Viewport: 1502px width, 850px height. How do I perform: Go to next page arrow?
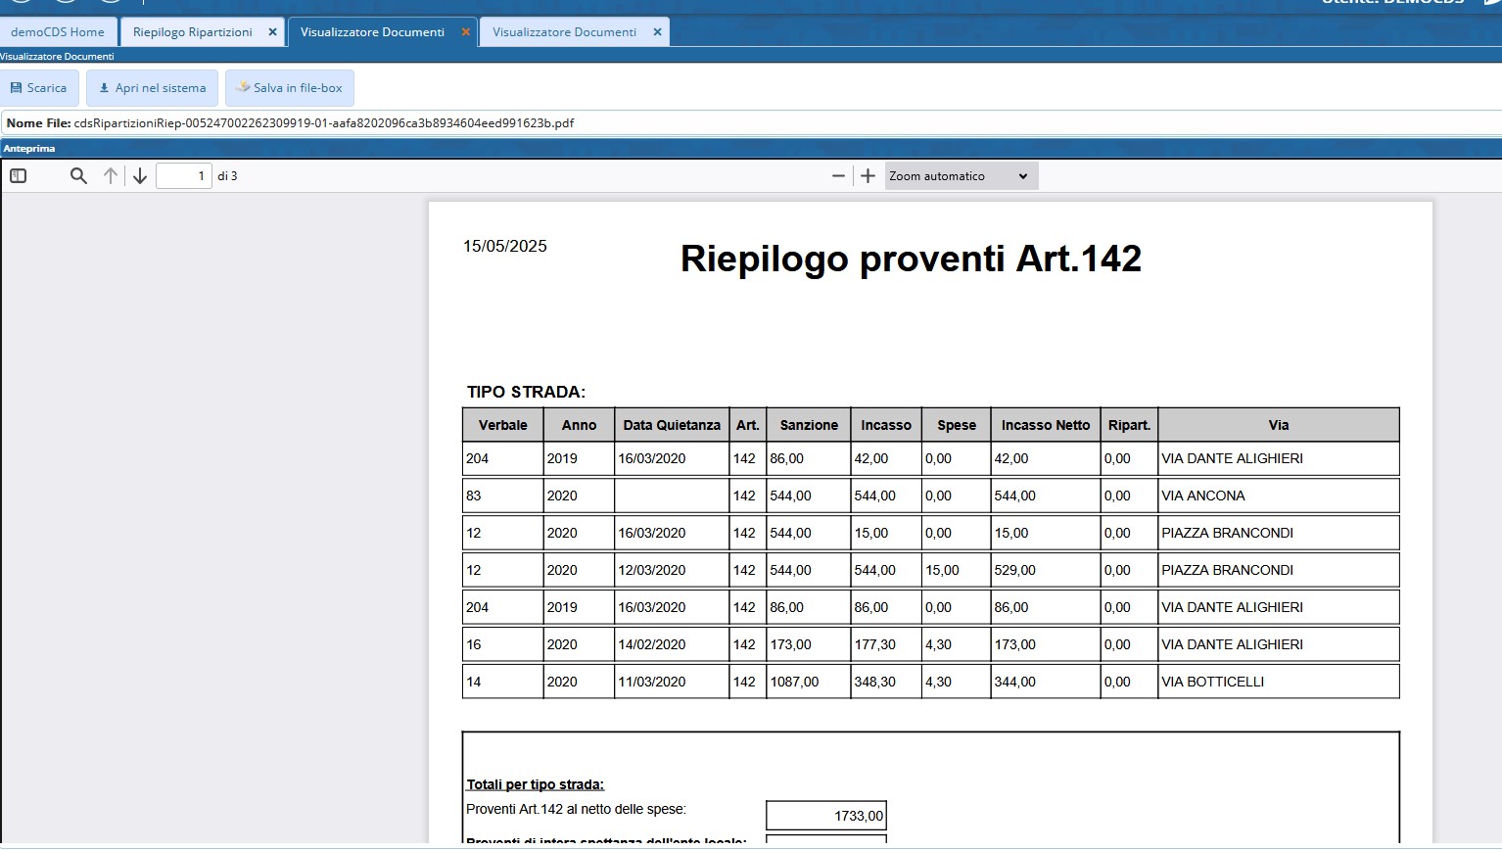click(x=140, y=176)
